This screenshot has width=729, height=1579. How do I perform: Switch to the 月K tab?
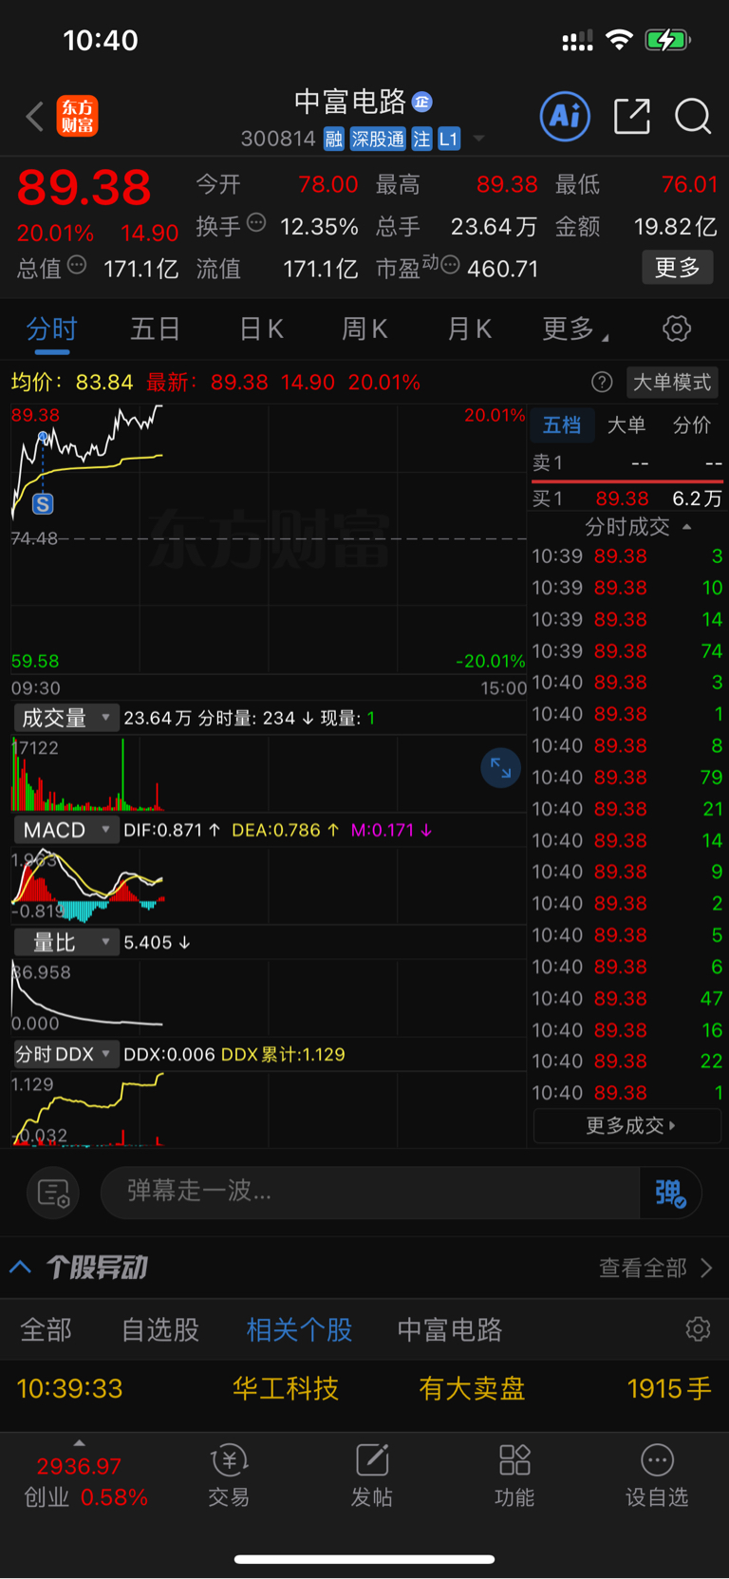[x=469, y=329]
